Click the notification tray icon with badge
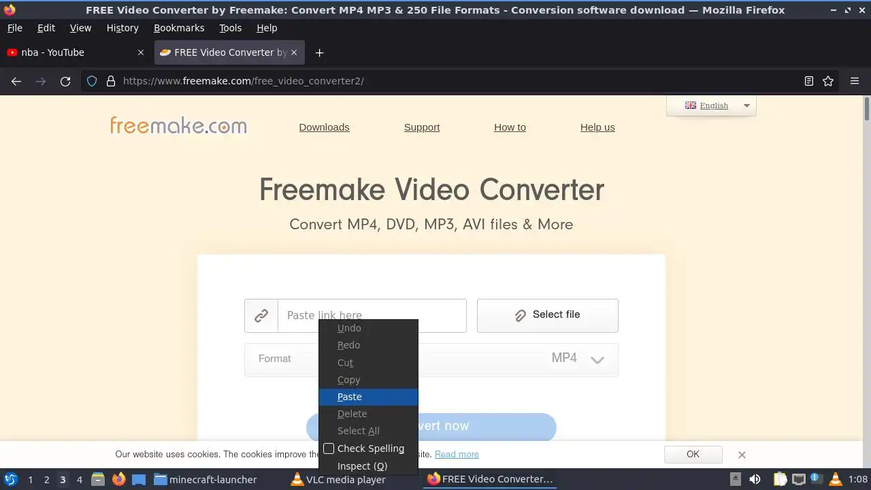The width and height of the screenshot is (871, 490). coord(817,479)
